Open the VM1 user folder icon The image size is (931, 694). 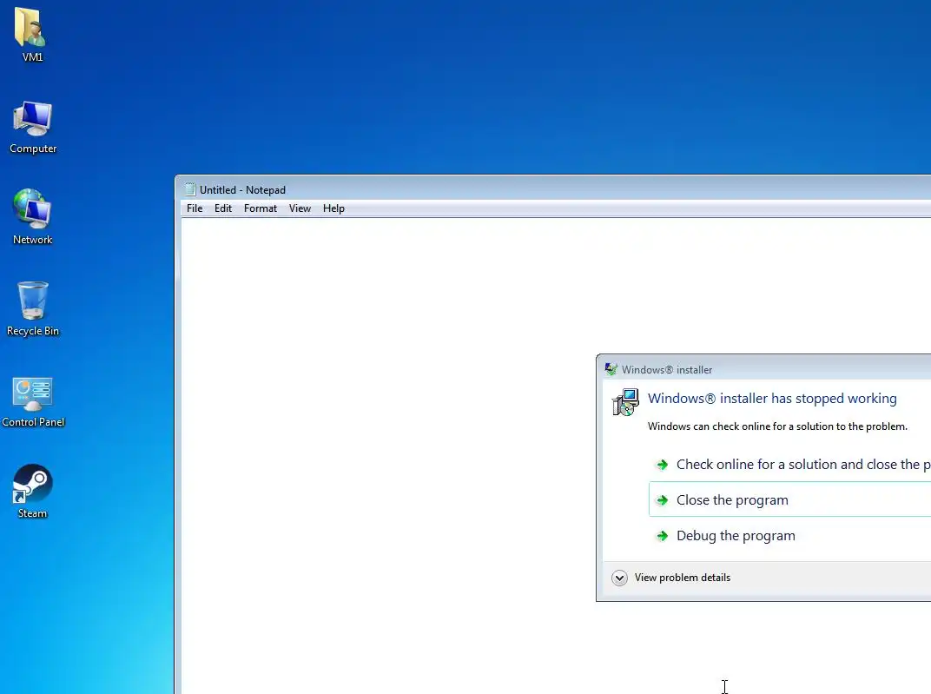(31, 34)
